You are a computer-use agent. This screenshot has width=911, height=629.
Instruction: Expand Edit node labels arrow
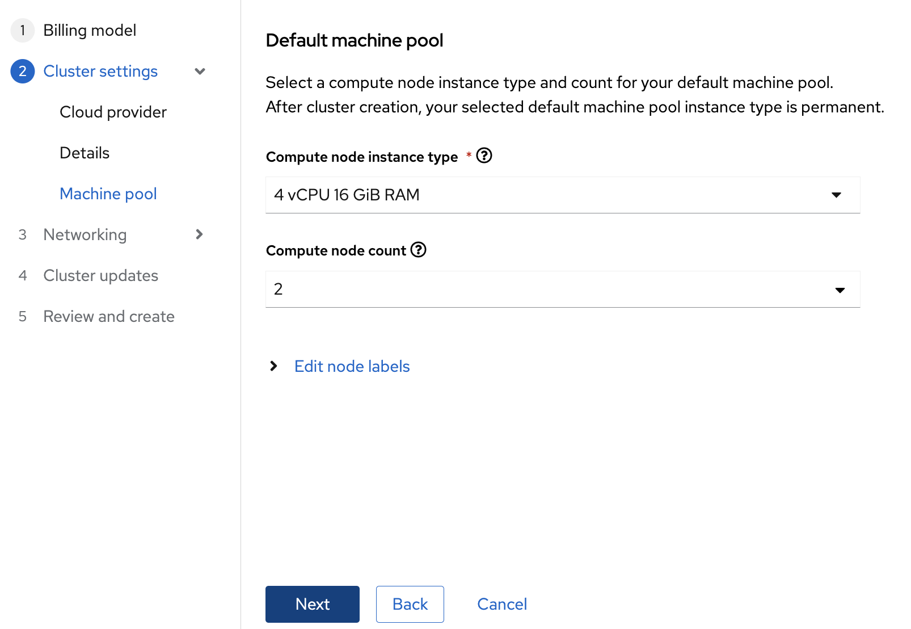pos(274,366)
